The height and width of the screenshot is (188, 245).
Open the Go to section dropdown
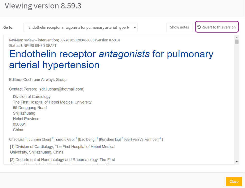pos(80,27)
